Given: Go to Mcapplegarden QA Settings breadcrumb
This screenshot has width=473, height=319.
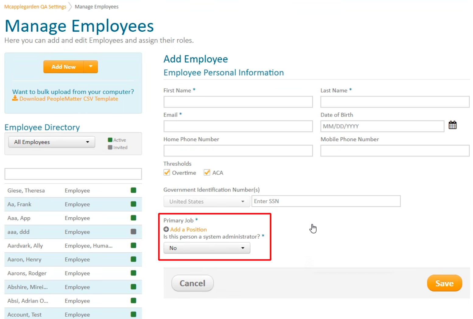Looking at the screenshot, I should 35,7.
